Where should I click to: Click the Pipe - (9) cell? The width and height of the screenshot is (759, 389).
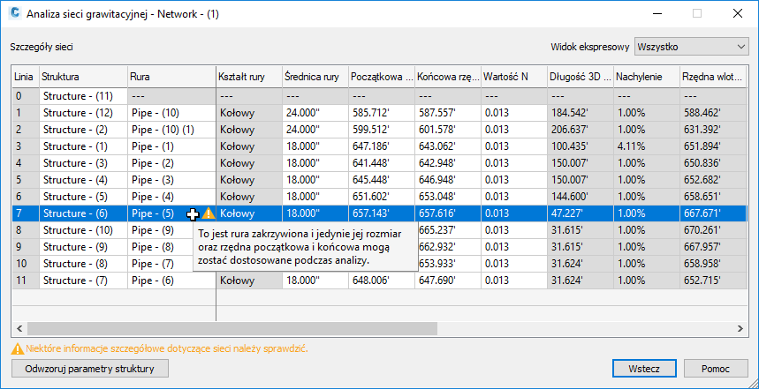point(160,230)
